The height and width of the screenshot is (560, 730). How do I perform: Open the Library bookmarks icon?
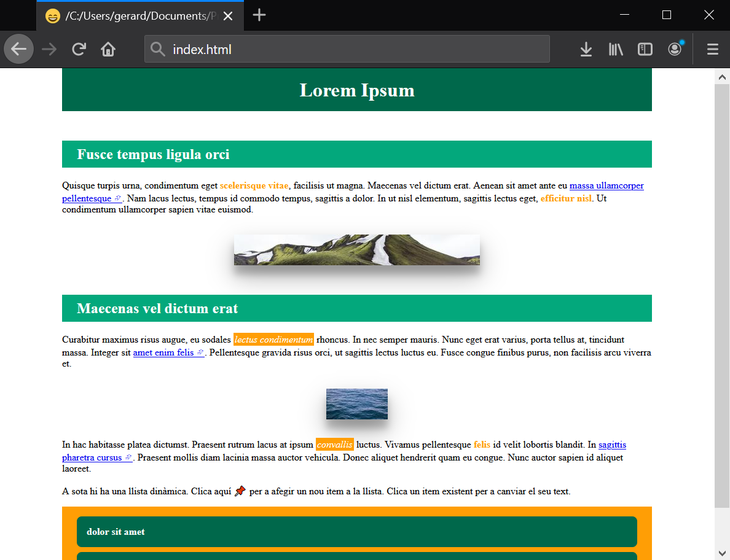pyautogui.click(x=616, y=49)
